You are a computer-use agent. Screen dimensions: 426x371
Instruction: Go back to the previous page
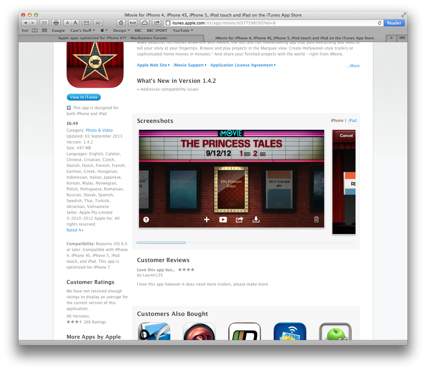click(x=25, y=23)
